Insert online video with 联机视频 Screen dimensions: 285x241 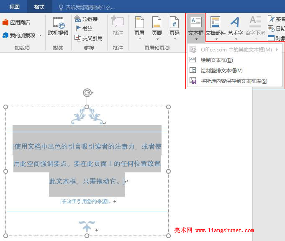click(58, 26)
